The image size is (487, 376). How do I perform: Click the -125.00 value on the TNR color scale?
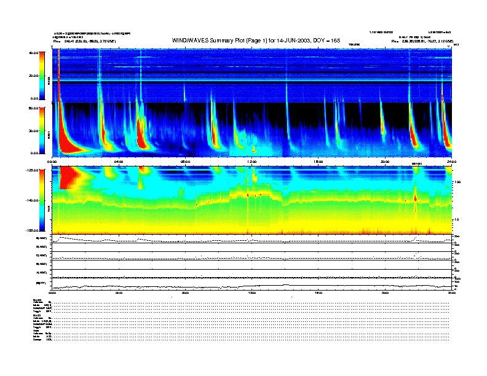click(x=32, y=170)
